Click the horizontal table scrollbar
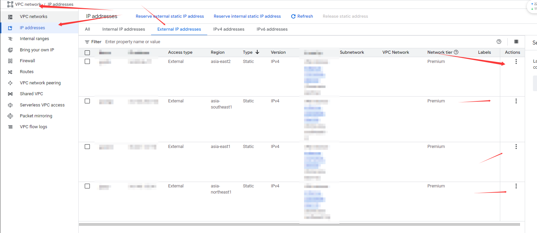The image size is (537, 233). [299, 224]
